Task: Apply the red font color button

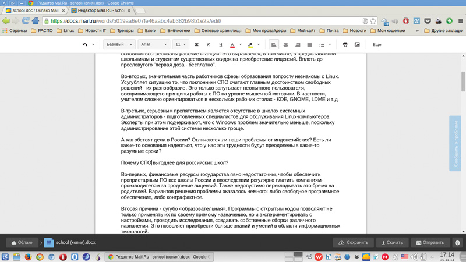Action: point(232,45)
